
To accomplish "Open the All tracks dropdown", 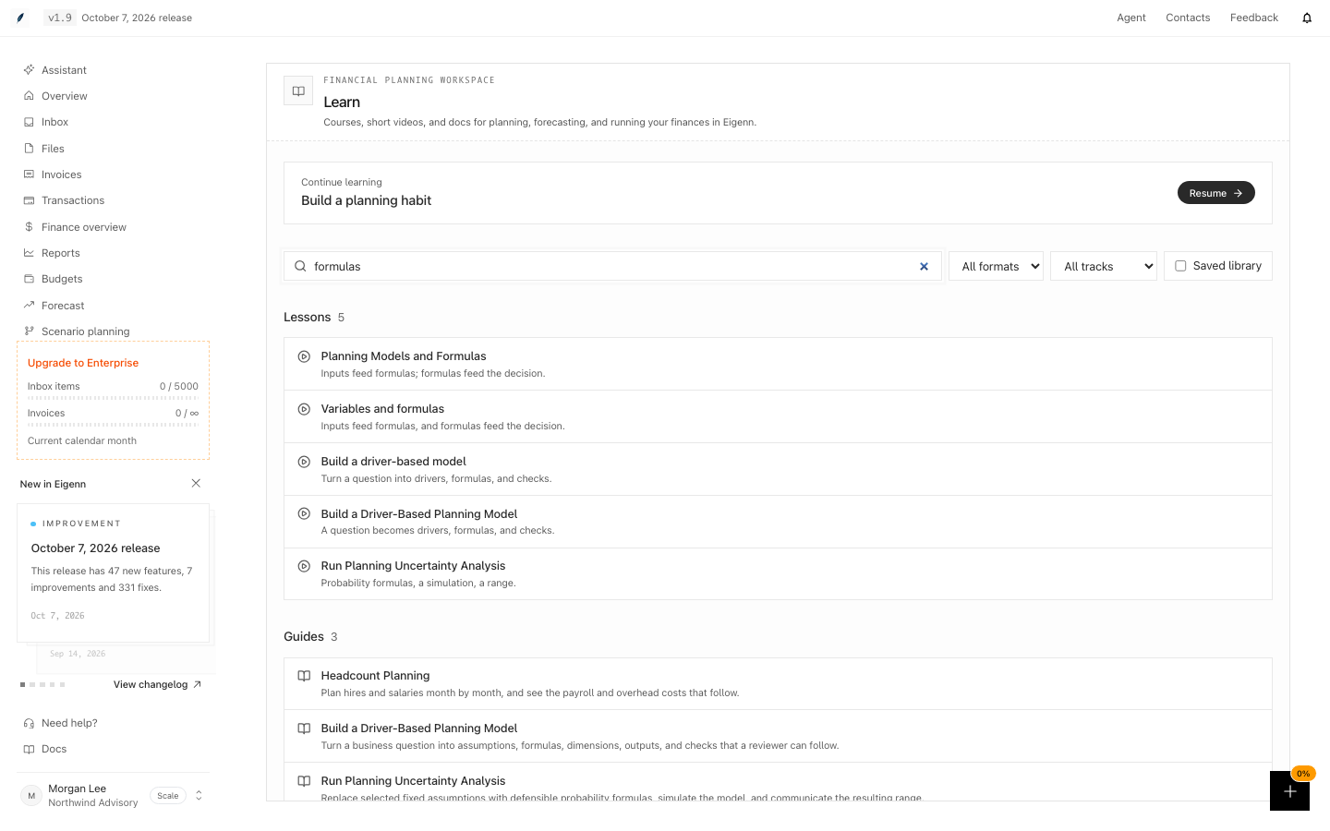I will (x=1104, y=266).
